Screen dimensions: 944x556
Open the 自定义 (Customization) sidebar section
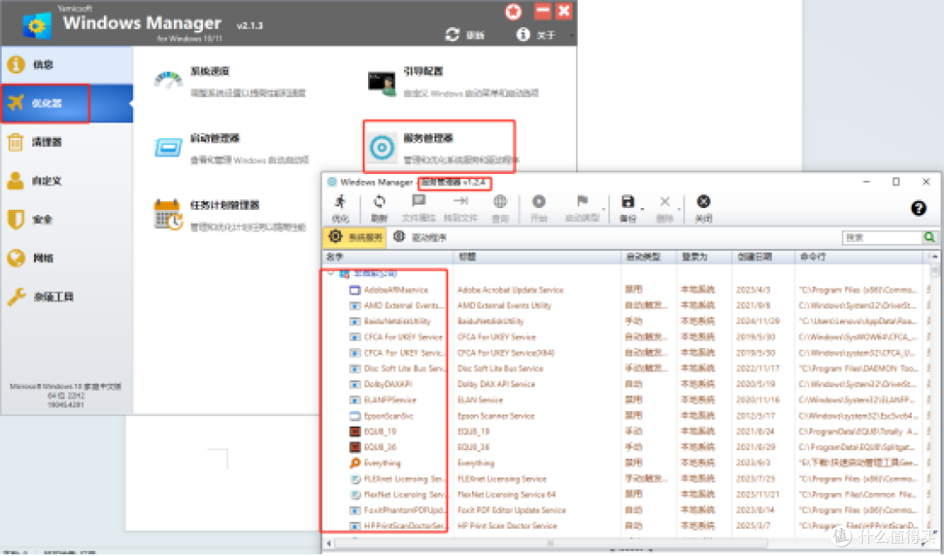point(66,181)
